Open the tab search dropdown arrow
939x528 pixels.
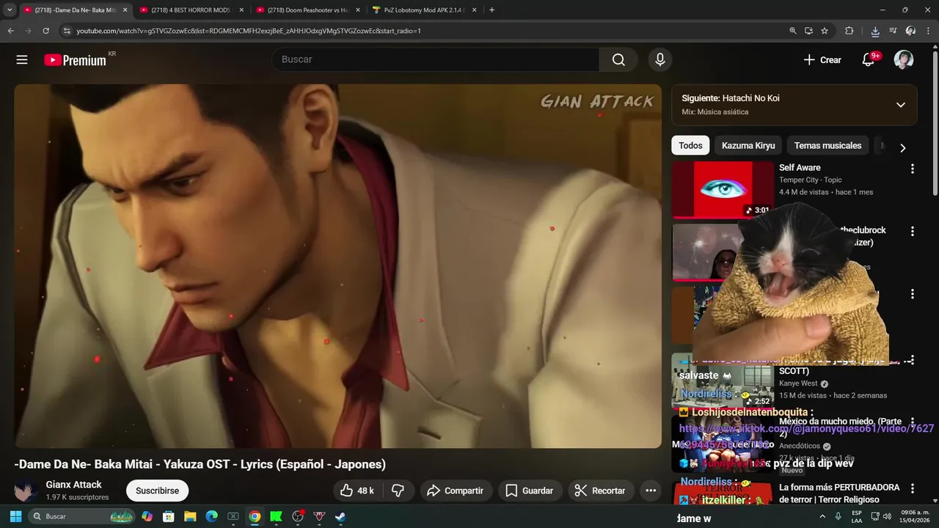[10, 10]
